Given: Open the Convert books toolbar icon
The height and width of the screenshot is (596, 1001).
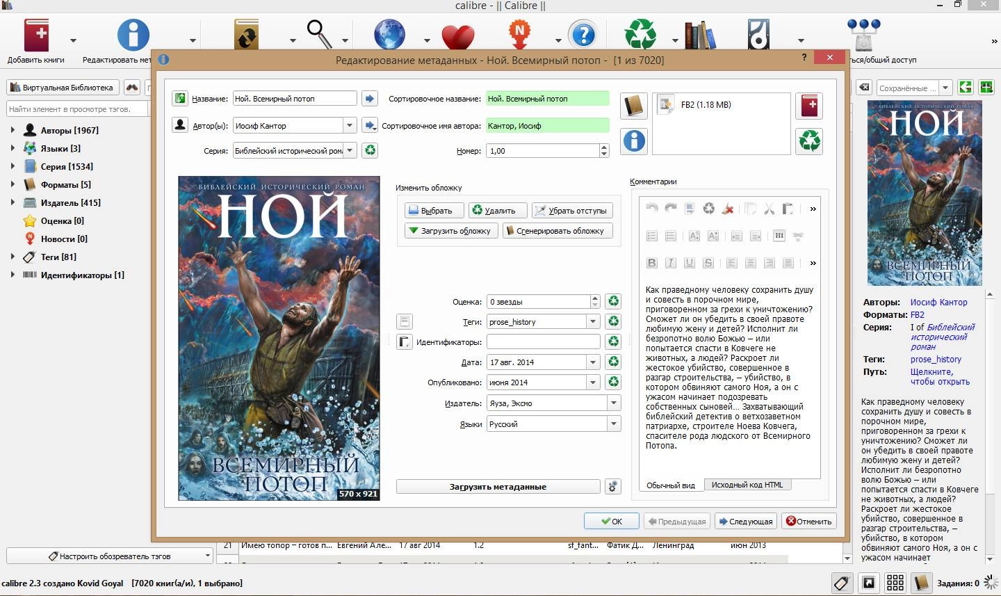Looking at the screenshot, I should click(246, 35).
